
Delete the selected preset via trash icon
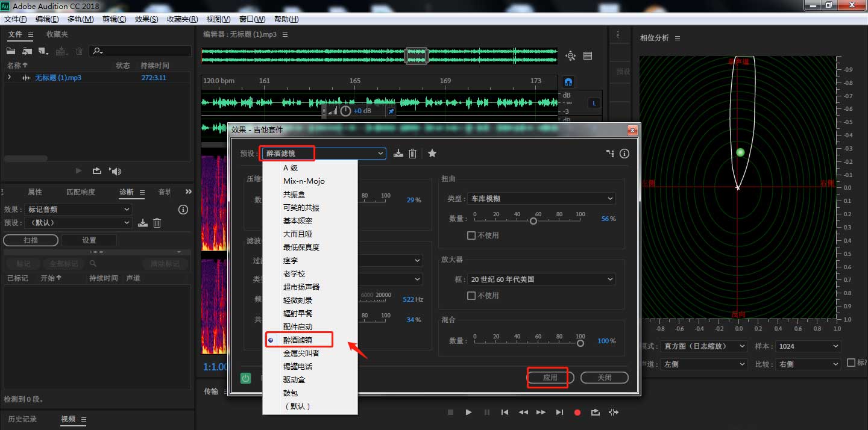[x=412, y=154]
